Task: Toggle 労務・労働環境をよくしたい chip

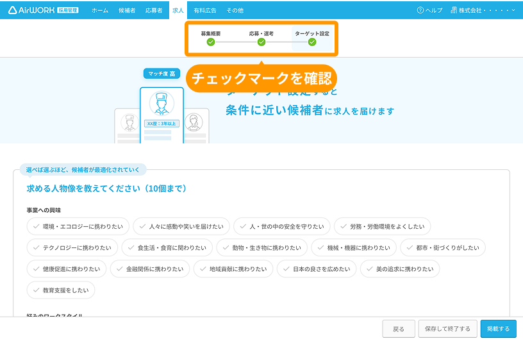Action: [x=382, y=226]
